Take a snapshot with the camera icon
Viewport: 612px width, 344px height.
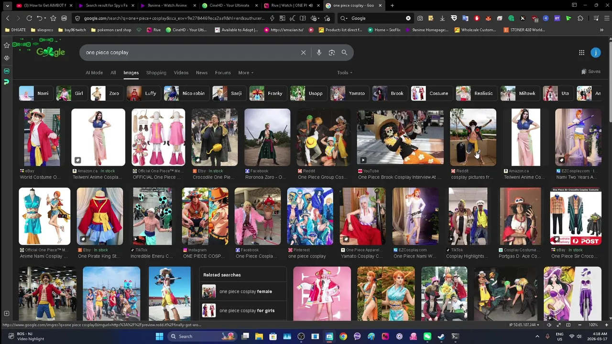click(x=420, y=18)
